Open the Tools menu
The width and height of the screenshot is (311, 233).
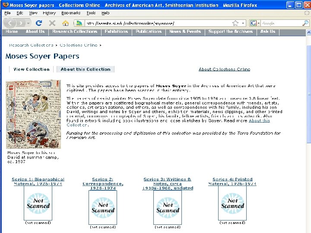(x=91, y=13)
